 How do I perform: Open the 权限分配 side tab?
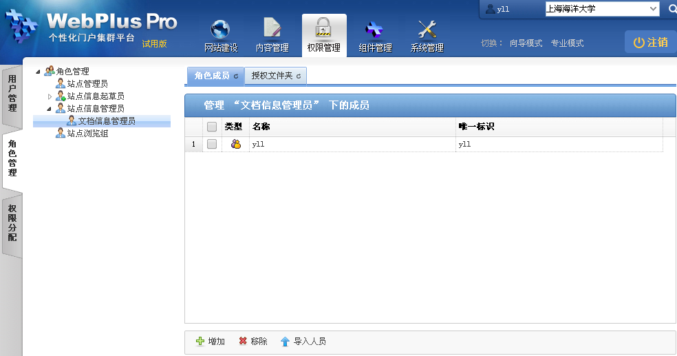point(12,222)
